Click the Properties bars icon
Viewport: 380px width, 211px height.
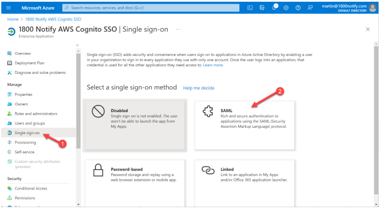(9, 95)
